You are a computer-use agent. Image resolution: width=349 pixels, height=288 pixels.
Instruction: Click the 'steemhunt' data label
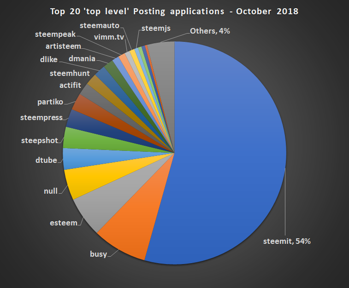pos(70,73)
